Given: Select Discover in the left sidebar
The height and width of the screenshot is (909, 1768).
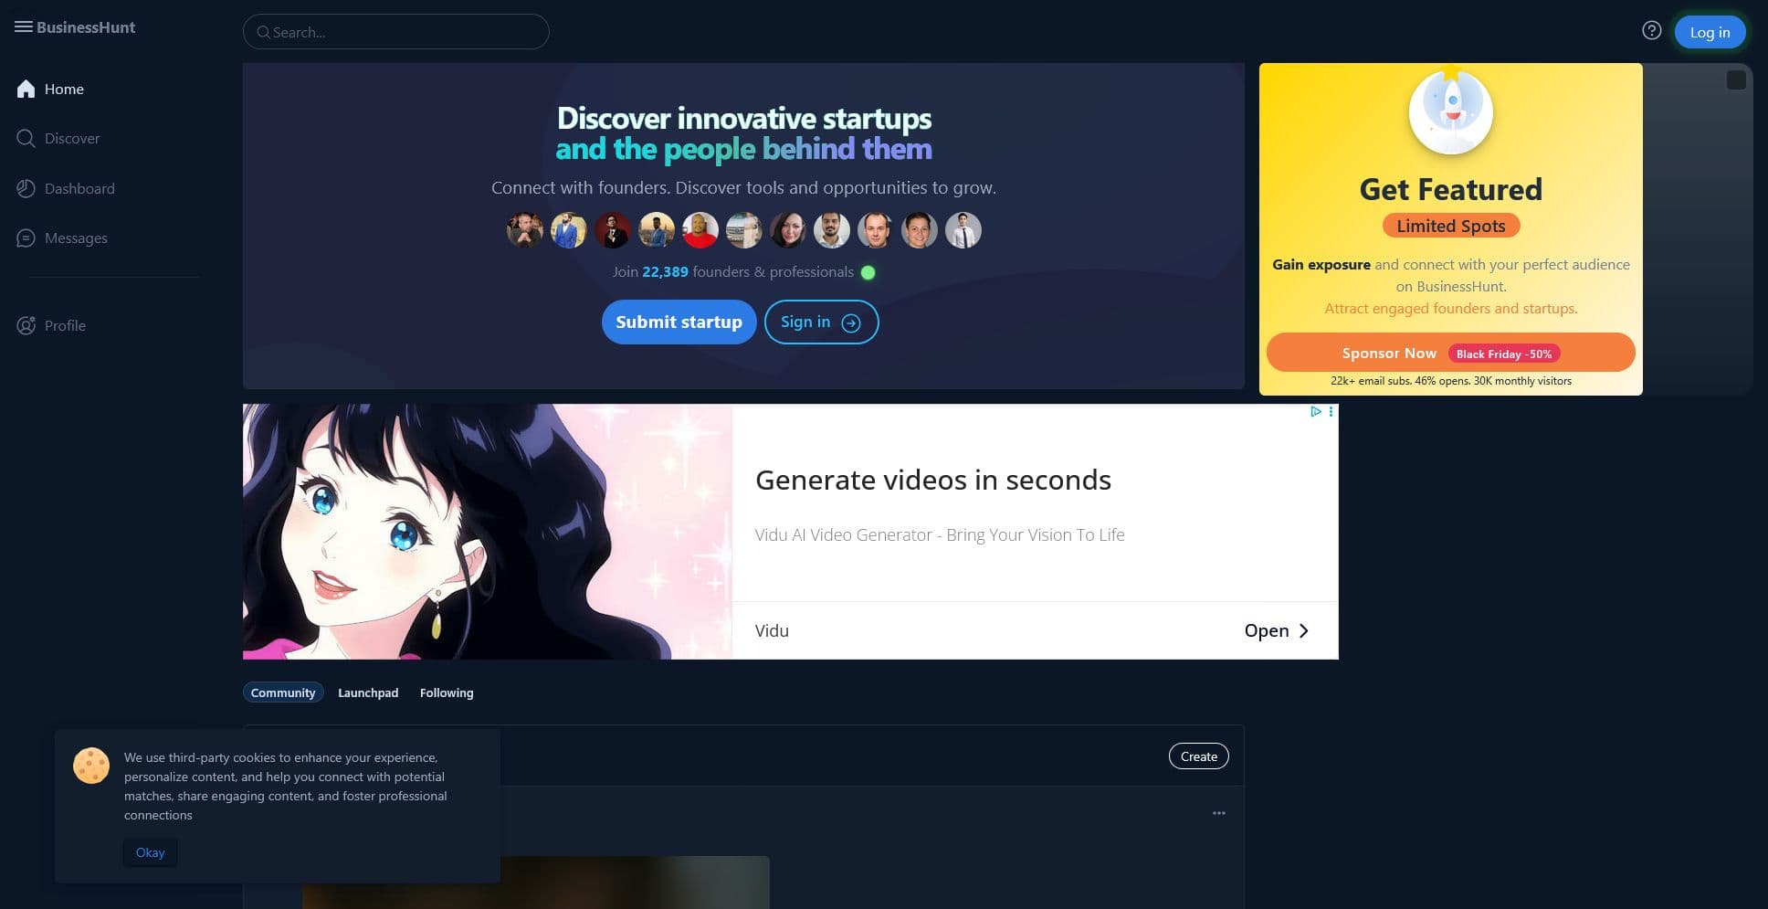Looking at the screenshot, I should [x=70, y=138].
